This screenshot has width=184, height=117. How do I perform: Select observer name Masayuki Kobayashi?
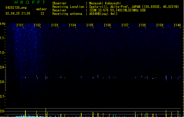(x=105, y=3)
